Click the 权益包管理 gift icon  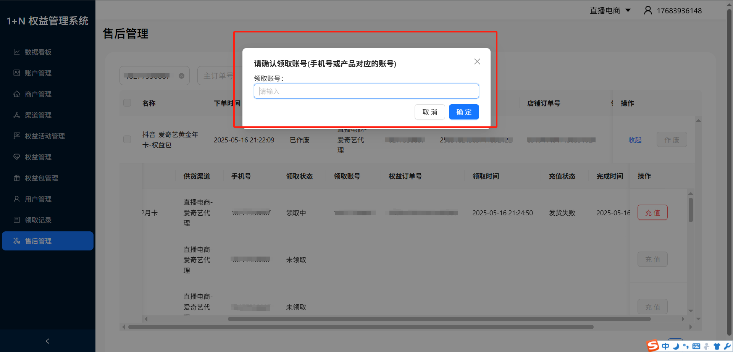[x=17, y=178]
